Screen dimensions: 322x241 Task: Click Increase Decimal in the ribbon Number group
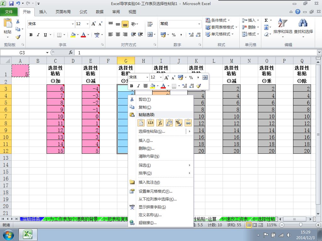[x=191, y=35]
